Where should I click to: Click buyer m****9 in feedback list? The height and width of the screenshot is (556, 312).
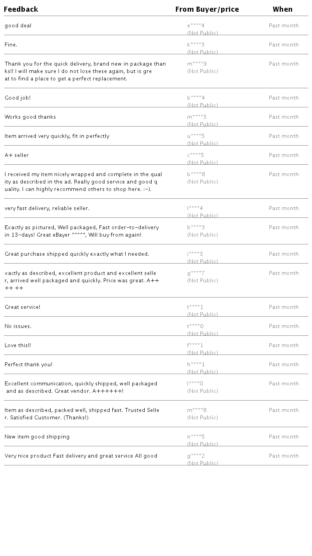(x=197, y=64)
